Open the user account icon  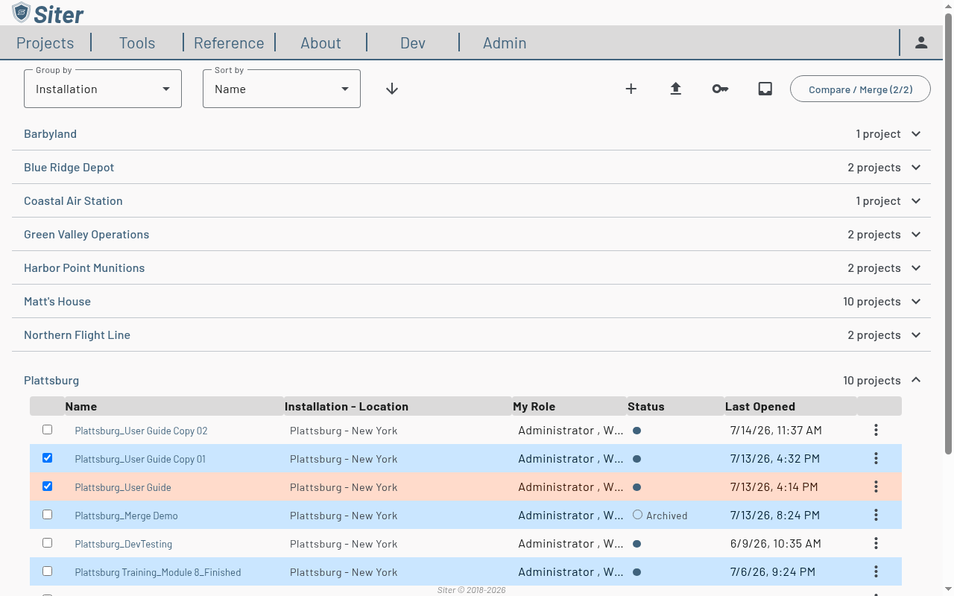[921, 42]
